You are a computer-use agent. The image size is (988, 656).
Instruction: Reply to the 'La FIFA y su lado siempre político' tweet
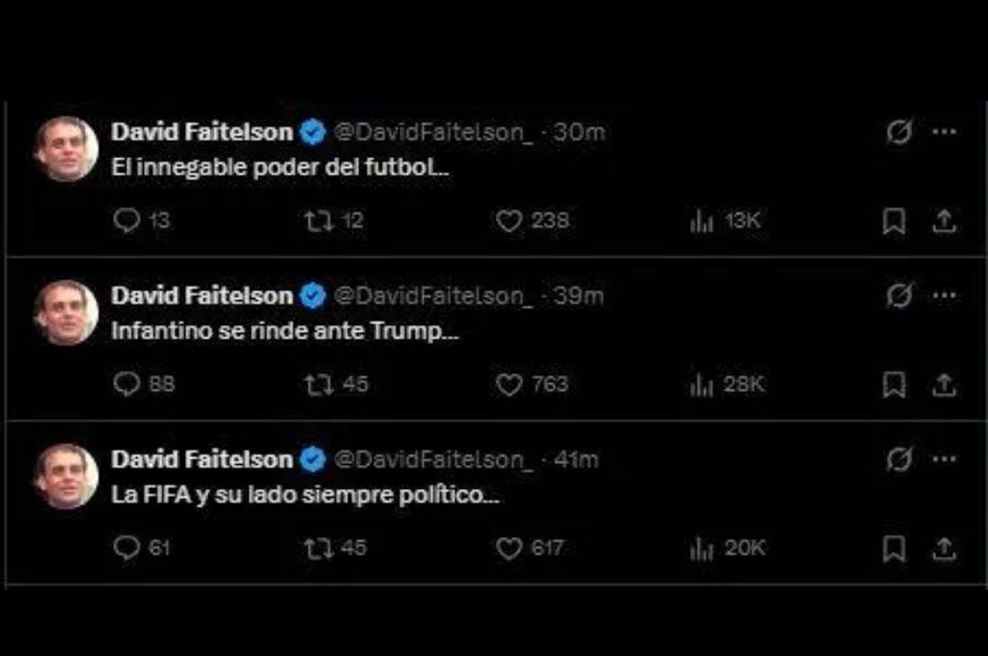click(126, 546)
